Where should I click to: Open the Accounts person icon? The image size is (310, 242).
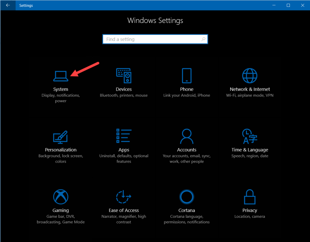[x=187, y=136]
